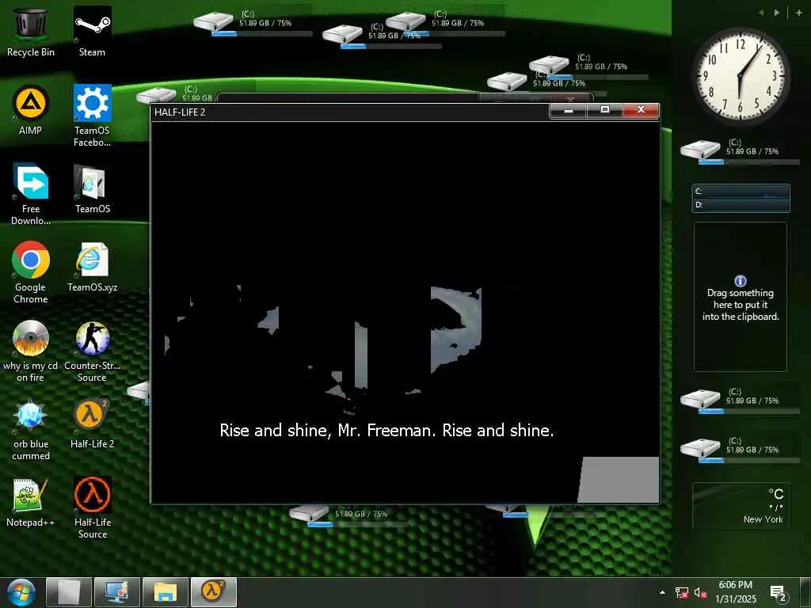The image size is (811, 608).
Task: Select the clipboard gadget drop area
Action: [x=741, y=297]
